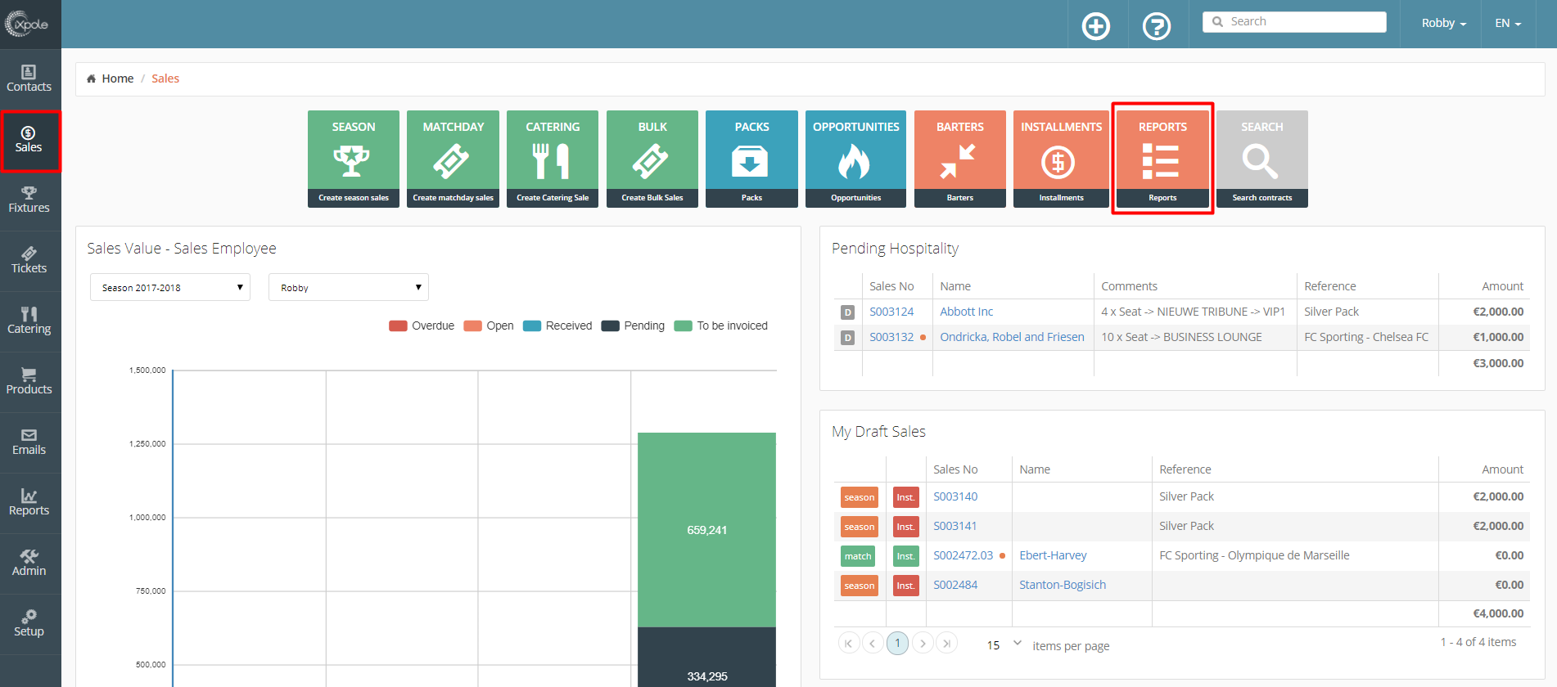The image size is (1557, 687).
Task: Open the Season create season sales tile
Action: point(354,159)
